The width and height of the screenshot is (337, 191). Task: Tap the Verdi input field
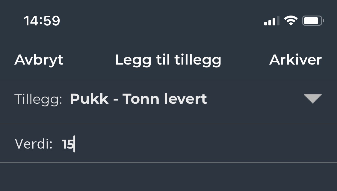click(x=120, y=143)
